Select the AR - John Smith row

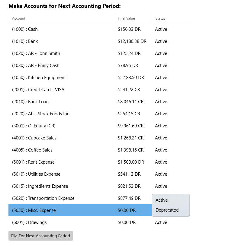[99, 53]
